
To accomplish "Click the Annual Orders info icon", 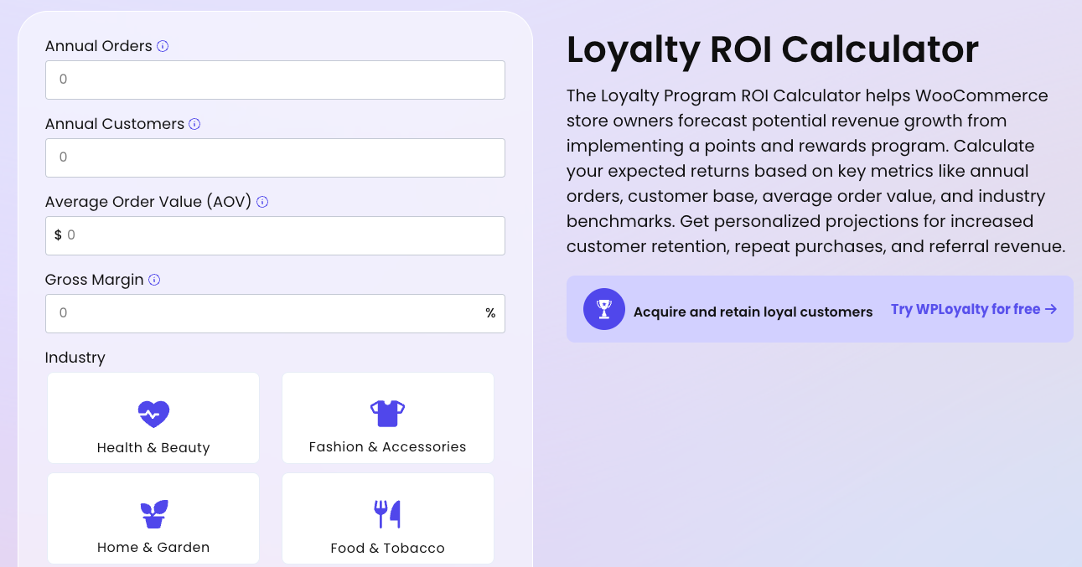I will [x=161, y=46].
